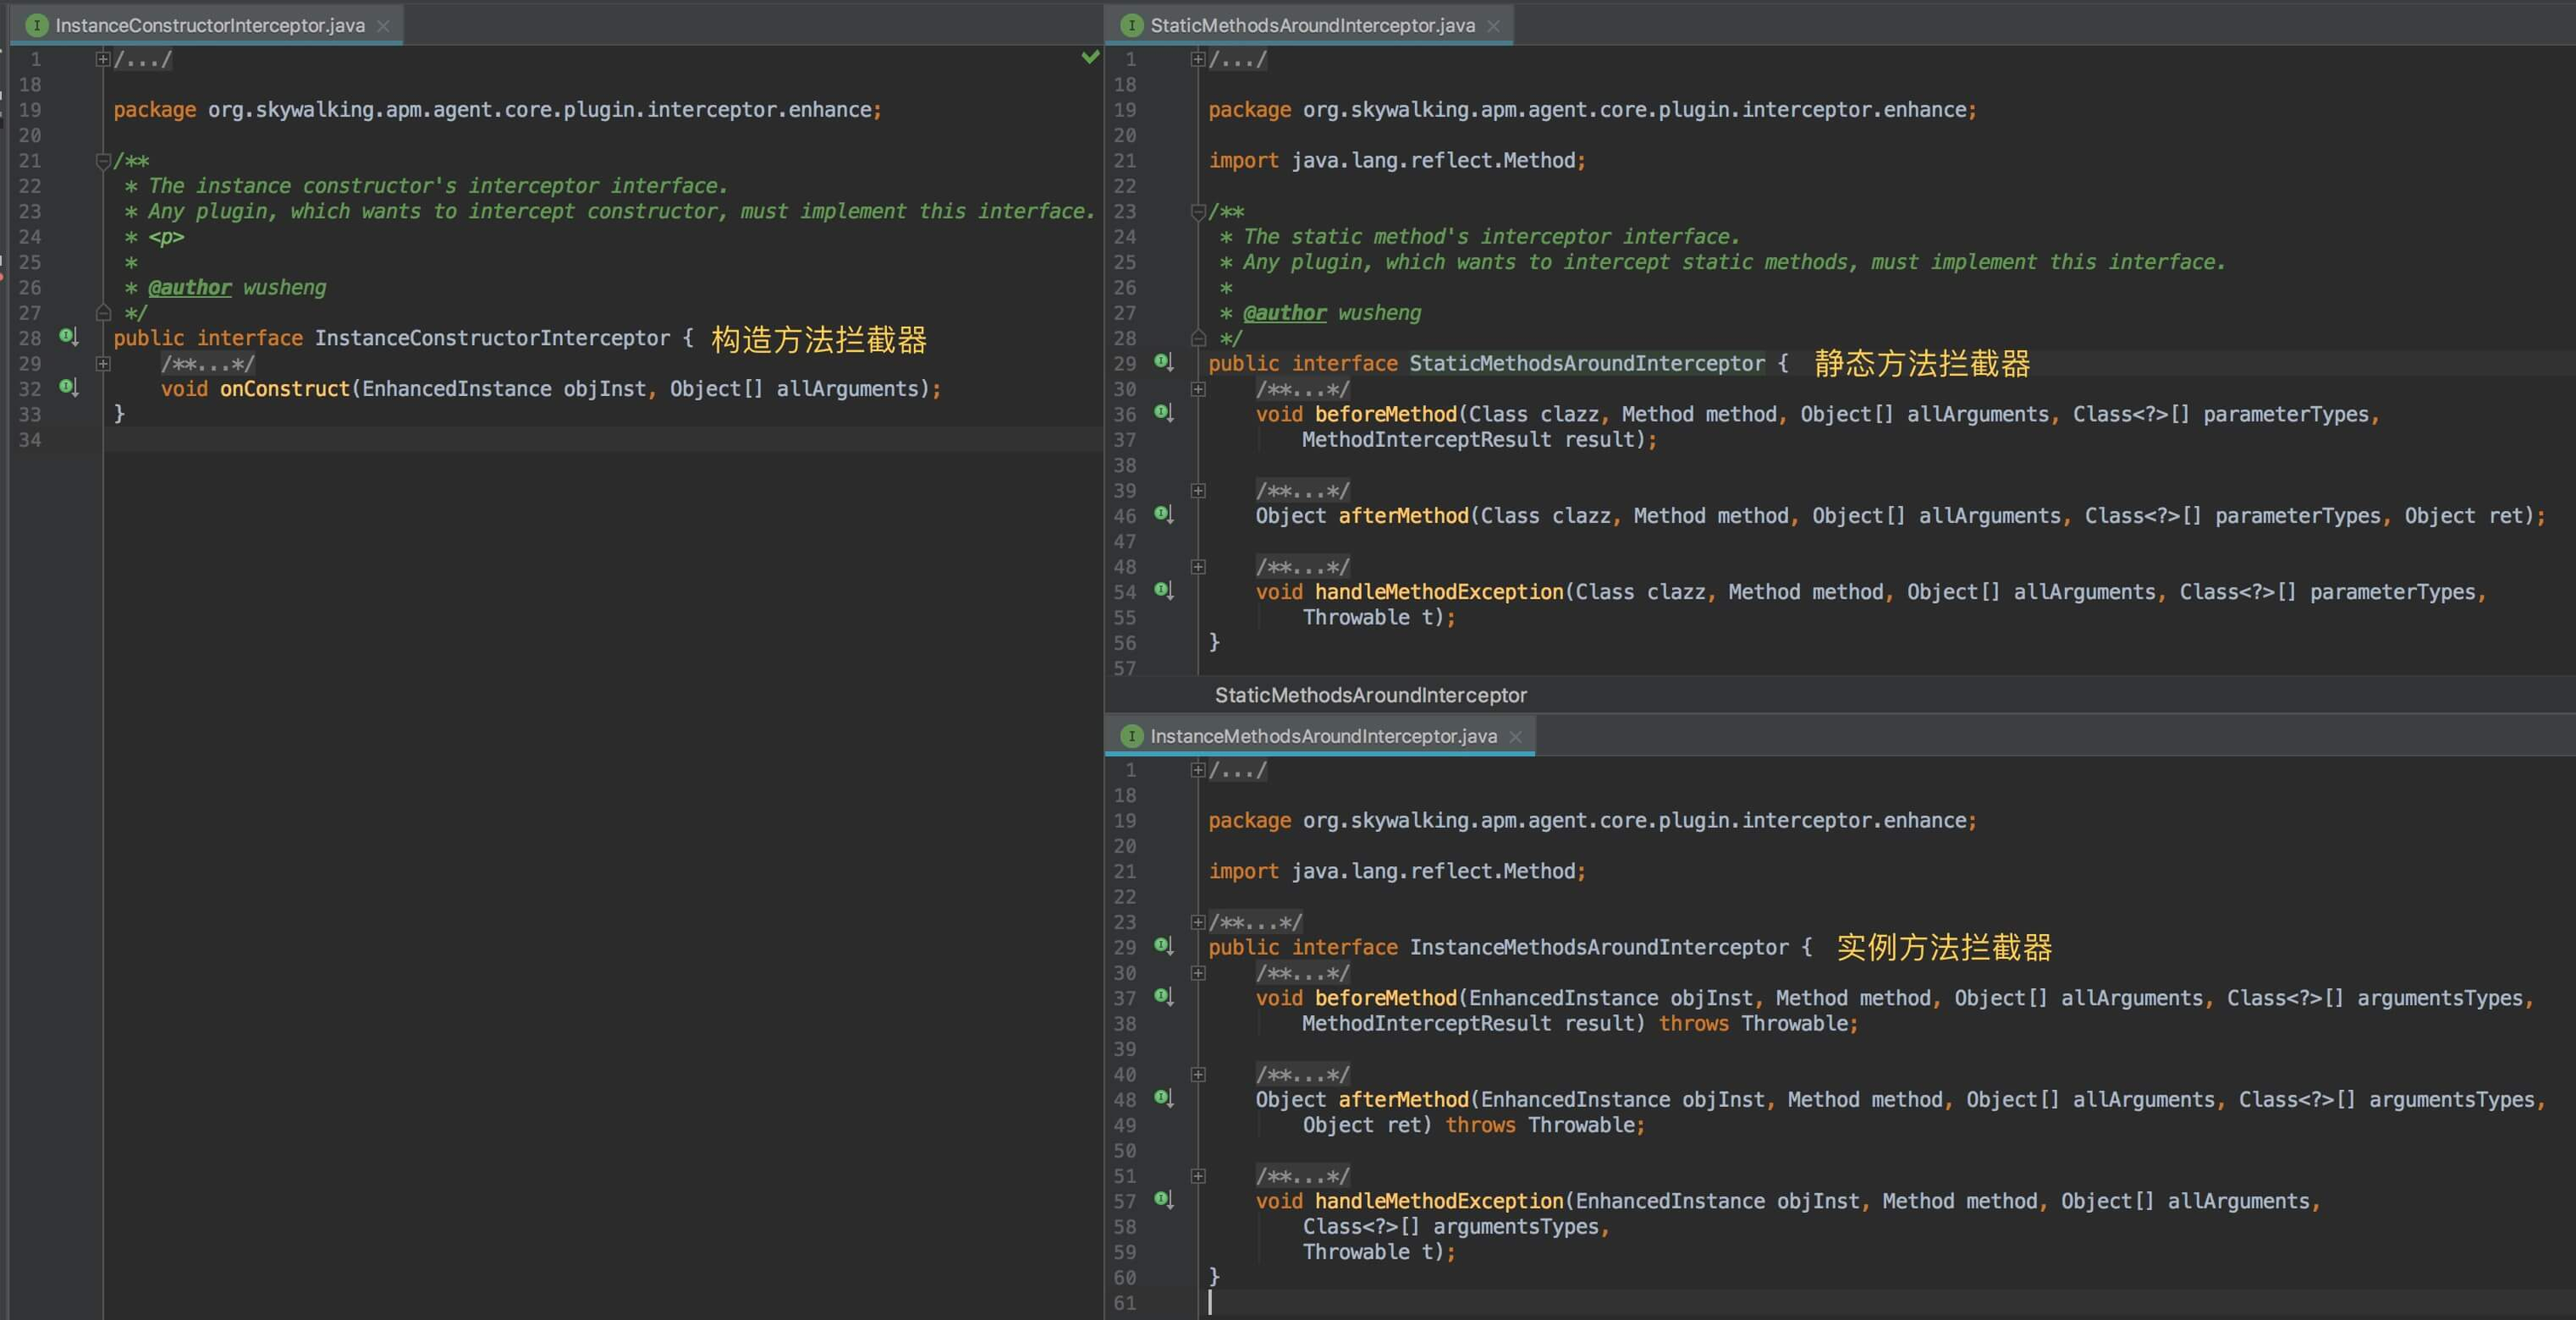
Task: Click gutter icon beside InstanceMethodsAroundInterceptor interface declaration
Action: 1163,946
